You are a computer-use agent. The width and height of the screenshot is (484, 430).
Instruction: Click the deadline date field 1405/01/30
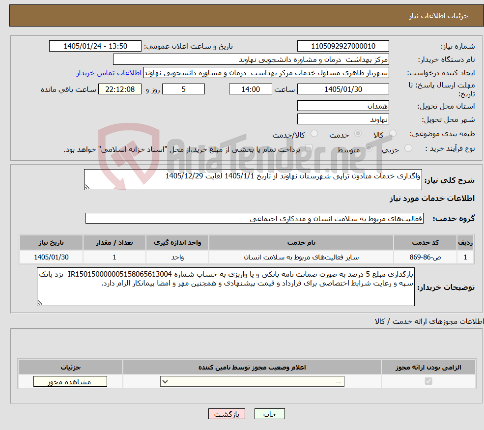click(x=343, y=89)
